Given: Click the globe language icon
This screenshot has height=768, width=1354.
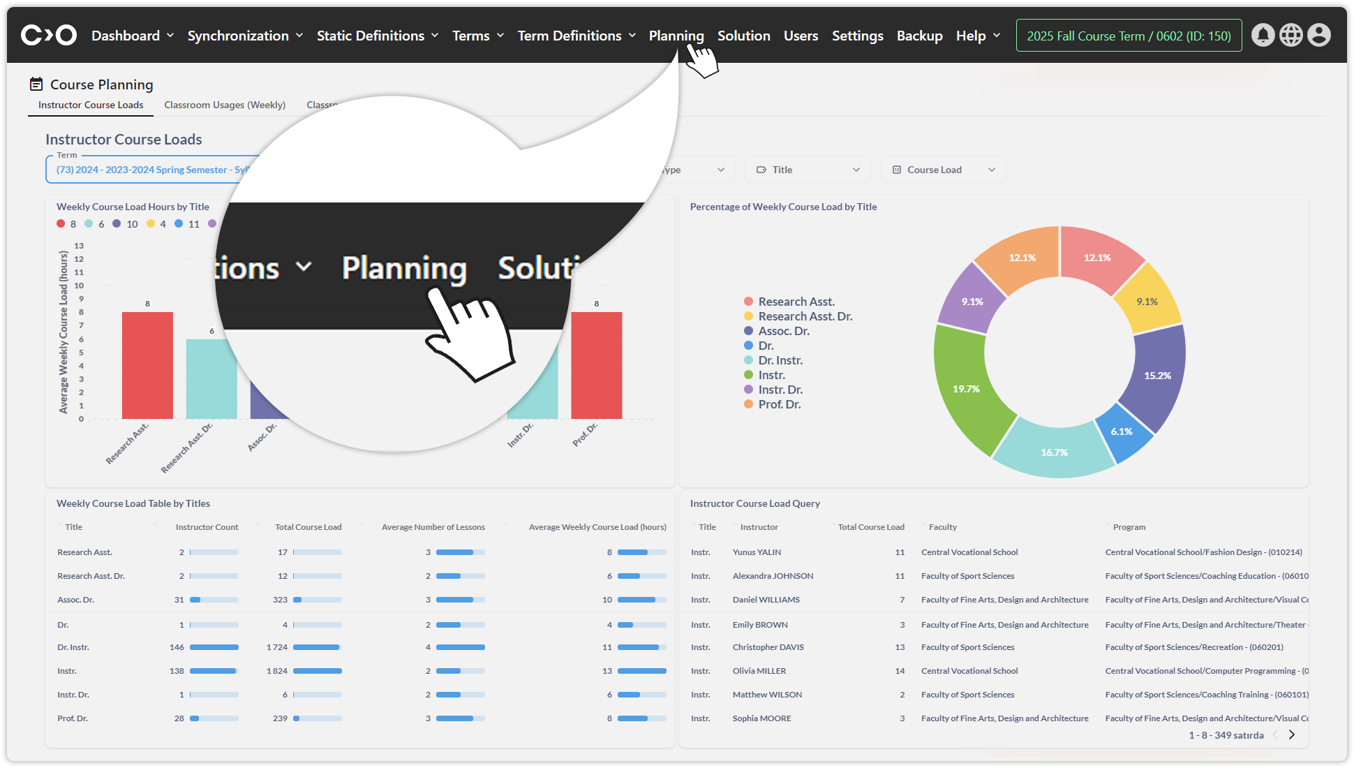Looking at the screenshot, I should point(1290,35).
